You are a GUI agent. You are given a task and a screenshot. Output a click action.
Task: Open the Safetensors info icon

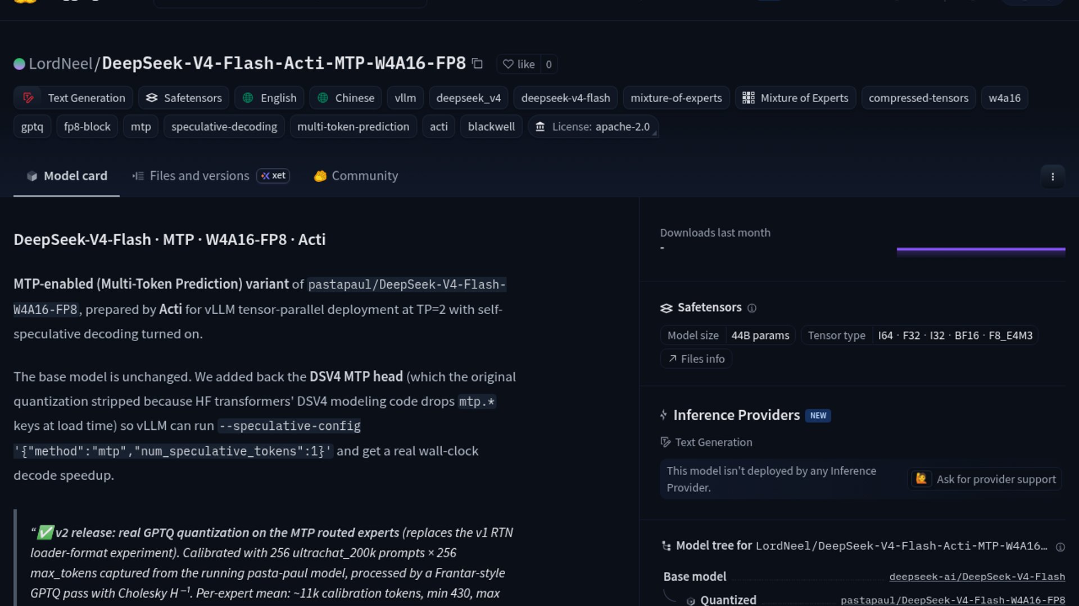pos(752,308)
